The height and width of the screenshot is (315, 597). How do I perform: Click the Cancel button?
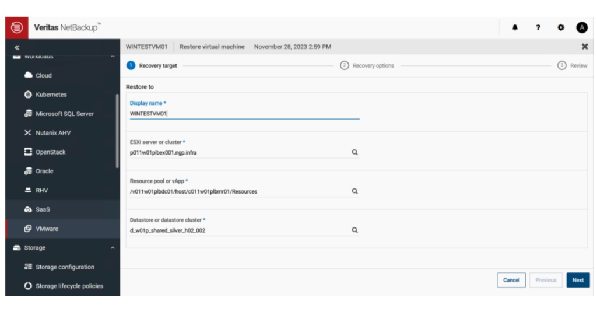coord(511,280)
